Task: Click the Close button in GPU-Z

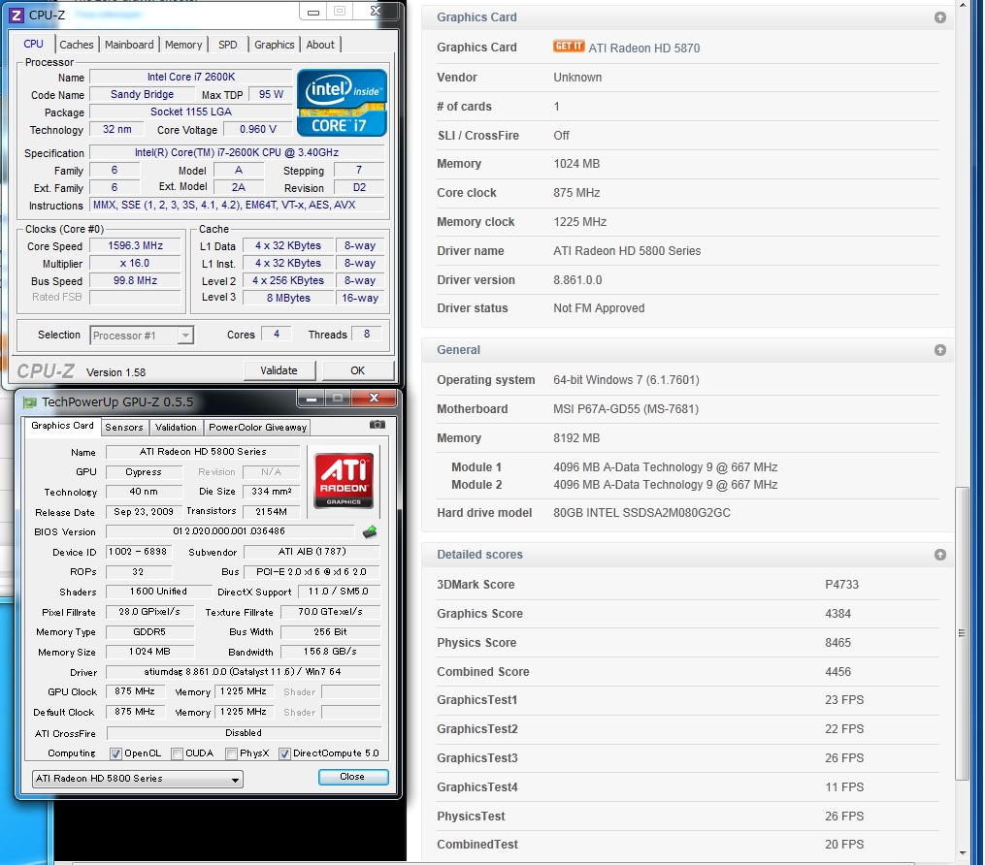Action: [x=352, y=777]
